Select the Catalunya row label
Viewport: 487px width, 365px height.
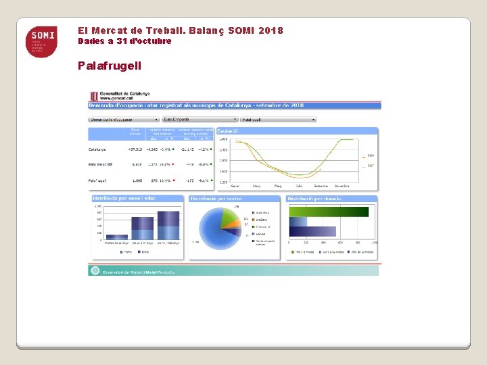click(97, 149)
